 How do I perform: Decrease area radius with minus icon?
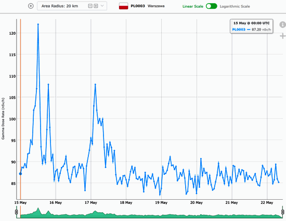pos(90,6)
